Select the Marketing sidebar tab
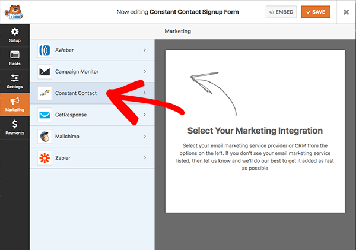Screen dimensions: 356x250 pyautogui.click(x=15, y=105)
